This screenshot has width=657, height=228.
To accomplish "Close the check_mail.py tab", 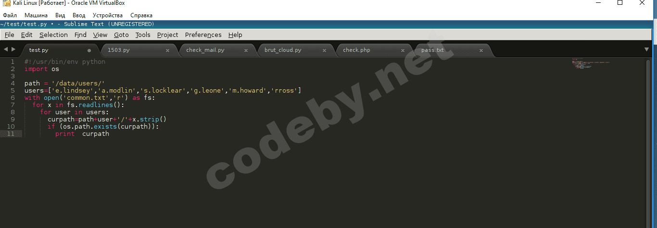I will point(246,50).
